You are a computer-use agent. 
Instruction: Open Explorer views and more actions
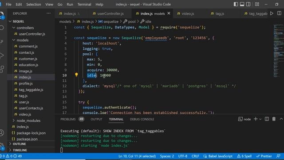(48, 13)
